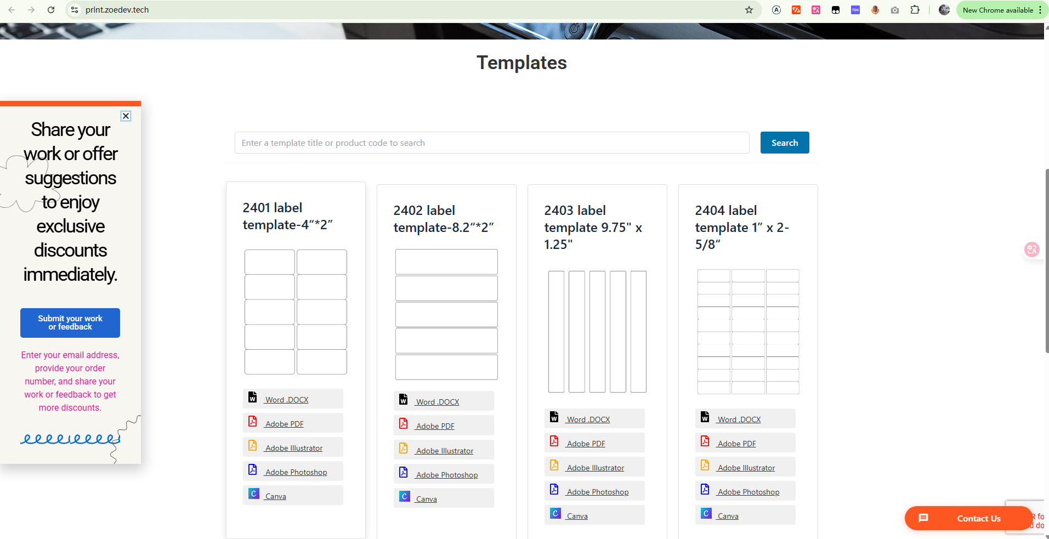Bookmark this page with the star icon
Image resolution: width=1049 pixels, height=539 pixels.
(x=749, y=10)
